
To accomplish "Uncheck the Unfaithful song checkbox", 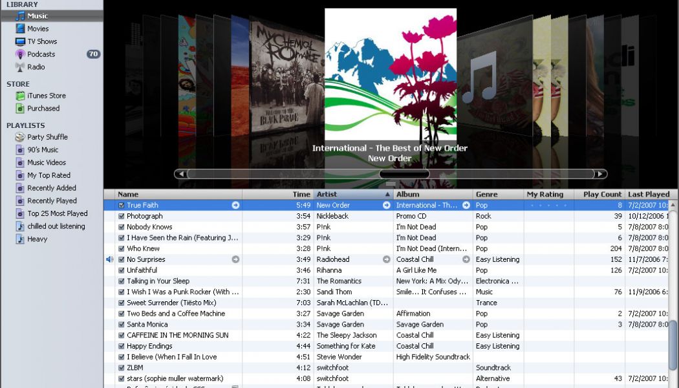I will 121,270.
